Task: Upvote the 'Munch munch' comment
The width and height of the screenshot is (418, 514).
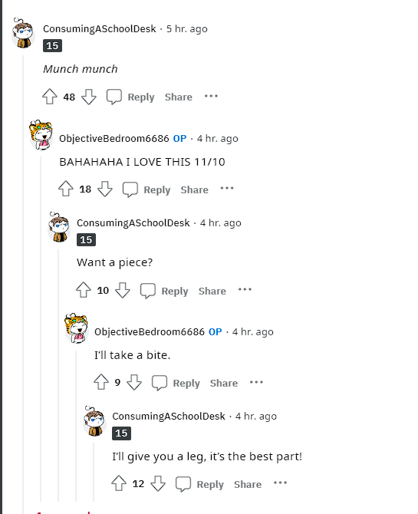Action: (50, 97)
